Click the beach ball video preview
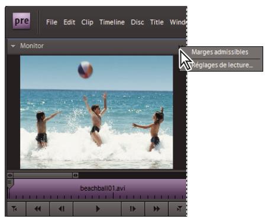The height and width of the screenshot is (219, 265). tap(96, 112)
